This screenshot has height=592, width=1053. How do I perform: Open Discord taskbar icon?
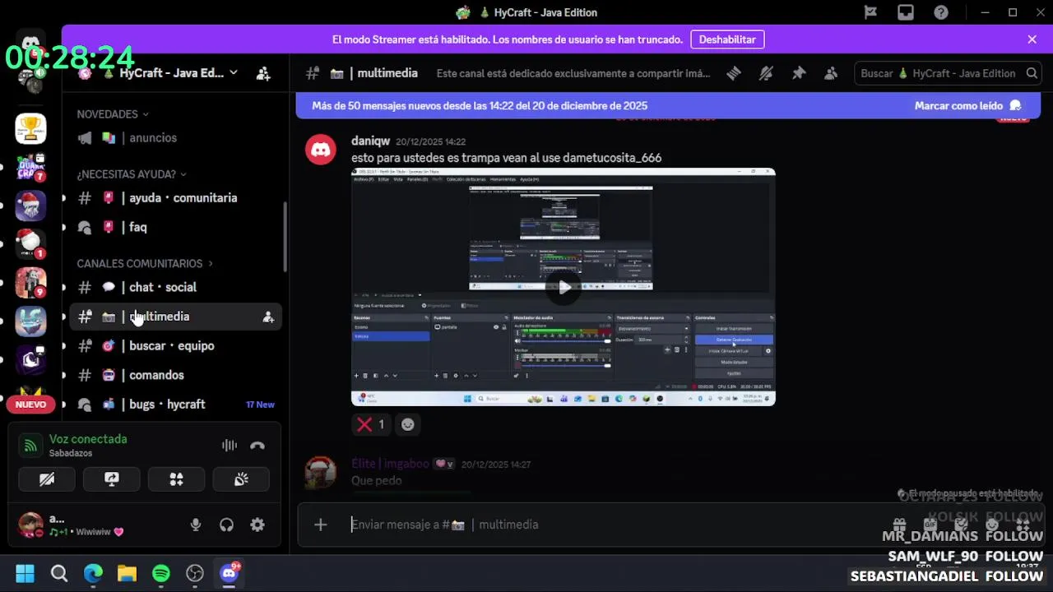point(229,573)
